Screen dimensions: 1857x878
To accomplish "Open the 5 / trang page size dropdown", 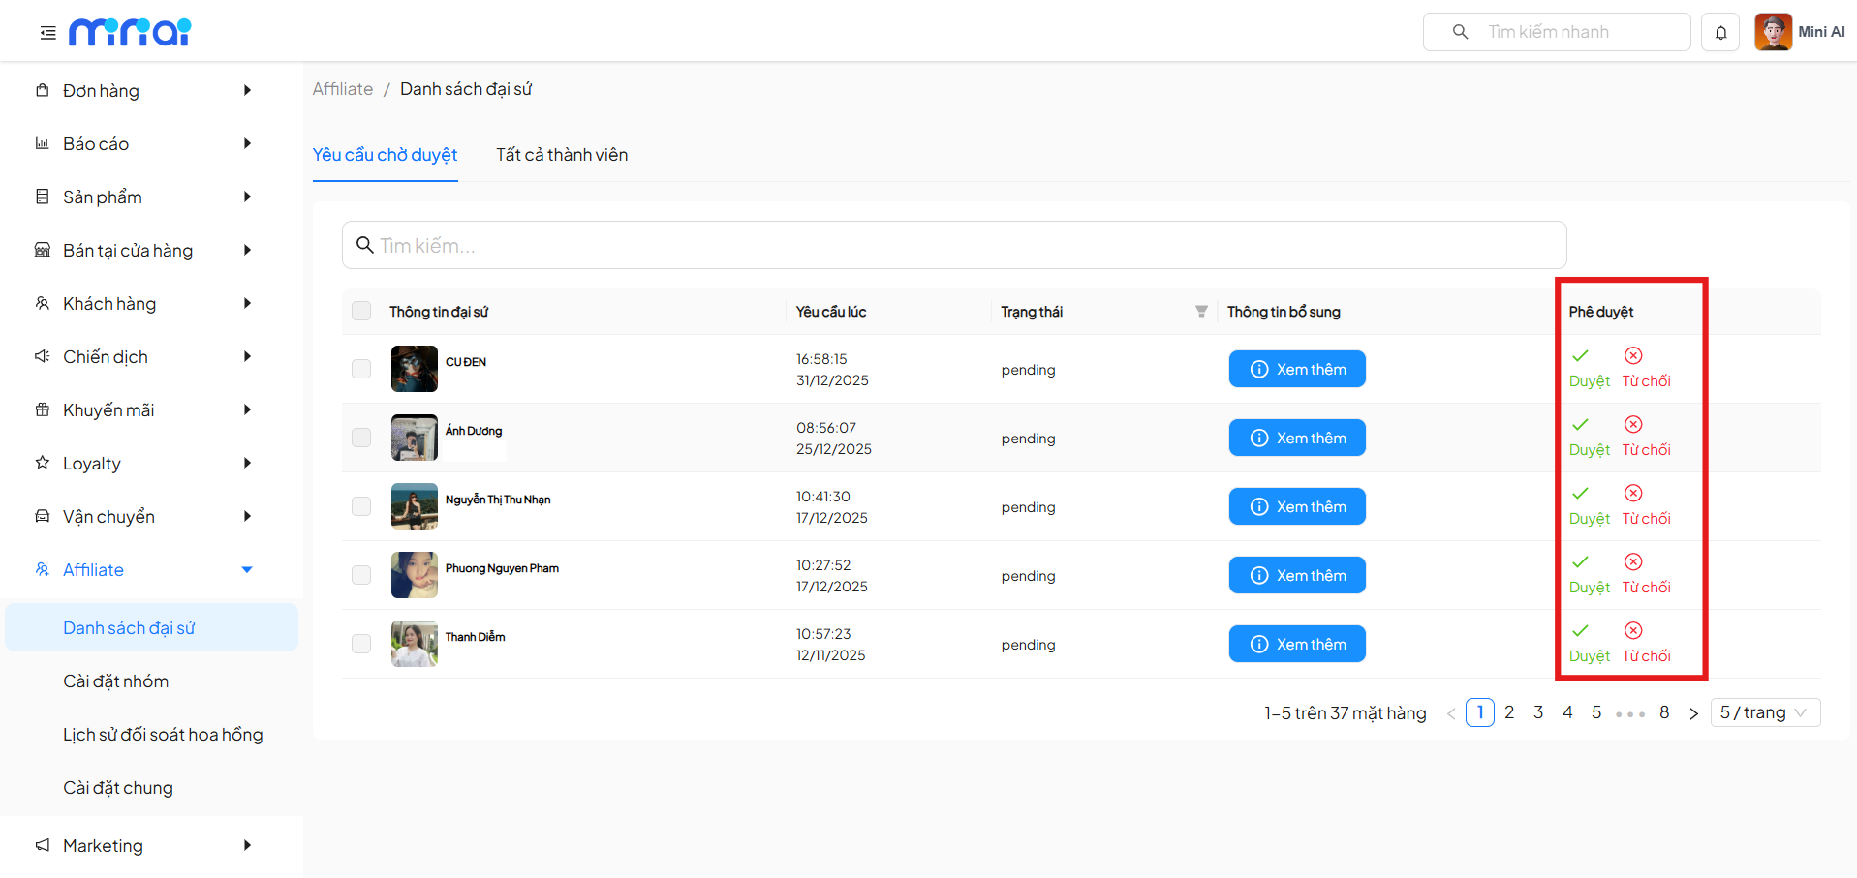I will (x=1764, y=712).
